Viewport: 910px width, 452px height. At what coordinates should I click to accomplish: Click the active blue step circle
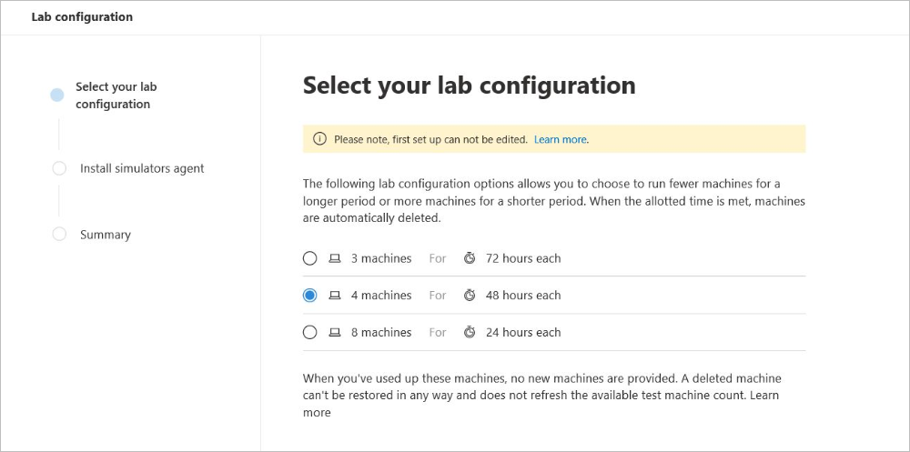pos(57,95)
